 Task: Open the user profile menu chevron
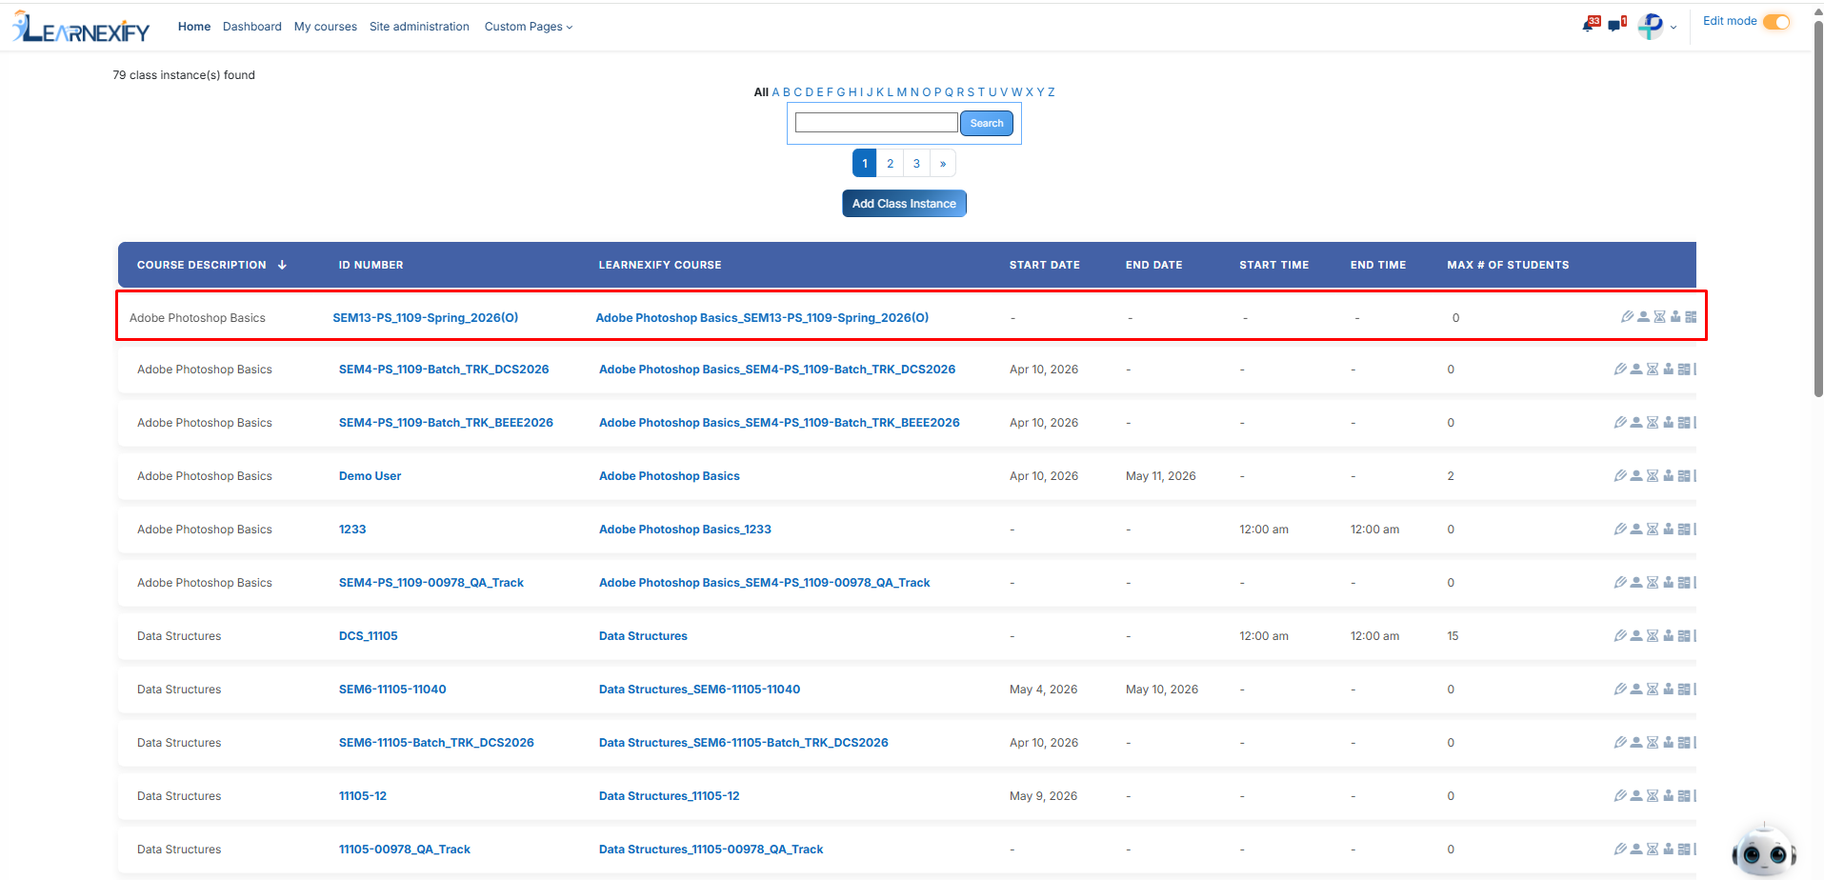coord(1674,28)
